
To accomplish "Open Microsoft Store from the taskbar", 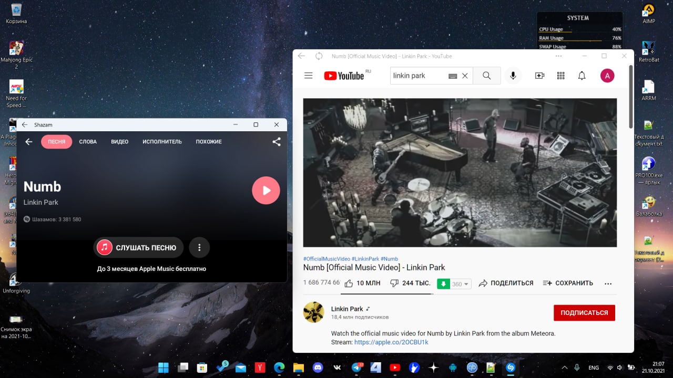I will coord(202,367).
